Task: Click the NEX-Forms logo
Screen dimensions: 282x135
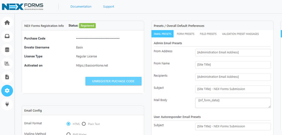Action: (23, 7)
